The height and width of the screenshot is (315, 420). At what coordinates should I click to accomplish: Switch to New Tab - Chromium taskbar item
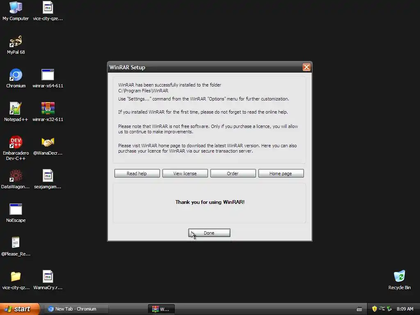coord(76,309)
